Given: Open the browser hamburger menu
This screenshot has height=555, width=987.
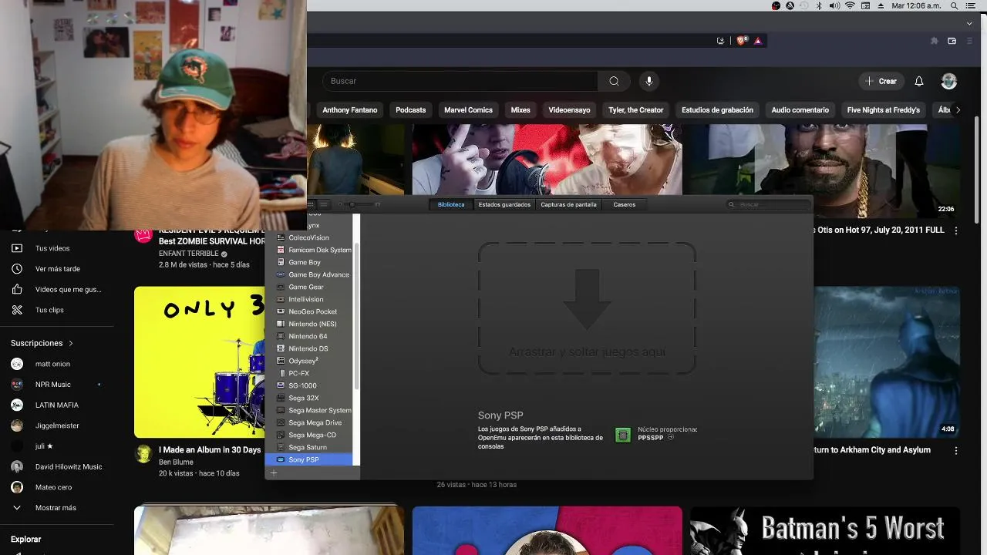Looking at the screenshot, I should 969,41.
